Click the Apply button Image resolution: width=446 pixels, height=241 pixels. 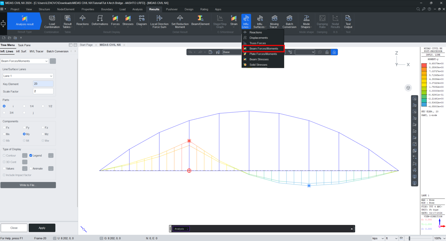[x=42, y=228]
